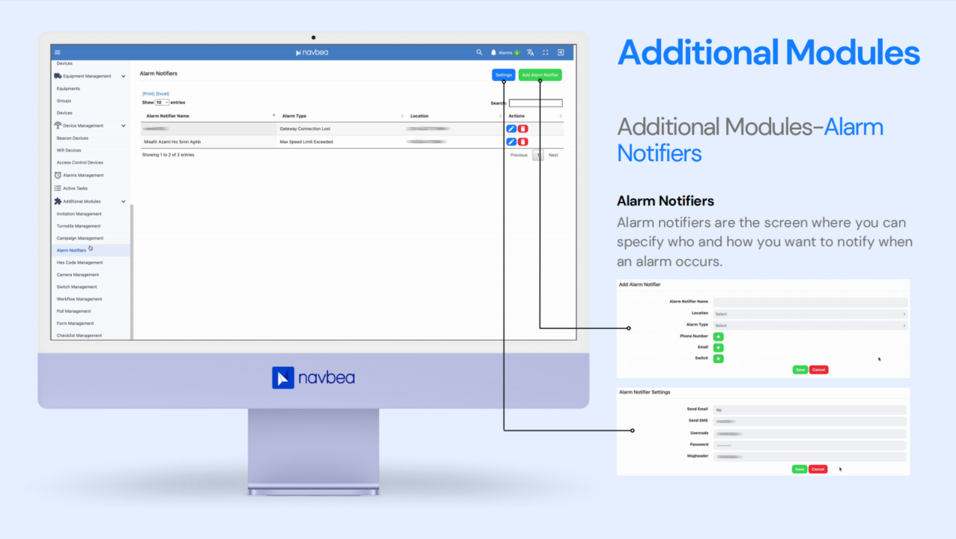The height and width of the screenshot is (539, 956).
Task: Click the search magnifier icon in header
Action: [x=479, y=52]
